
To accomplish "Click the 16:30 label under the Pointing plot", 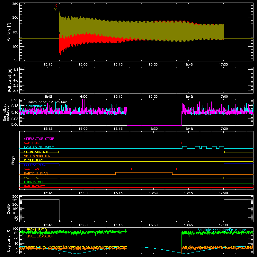I will 153,65.
